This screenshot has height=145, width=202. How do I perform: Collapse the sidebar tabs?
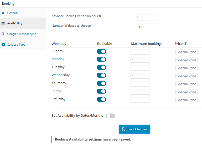click(16, 45)
